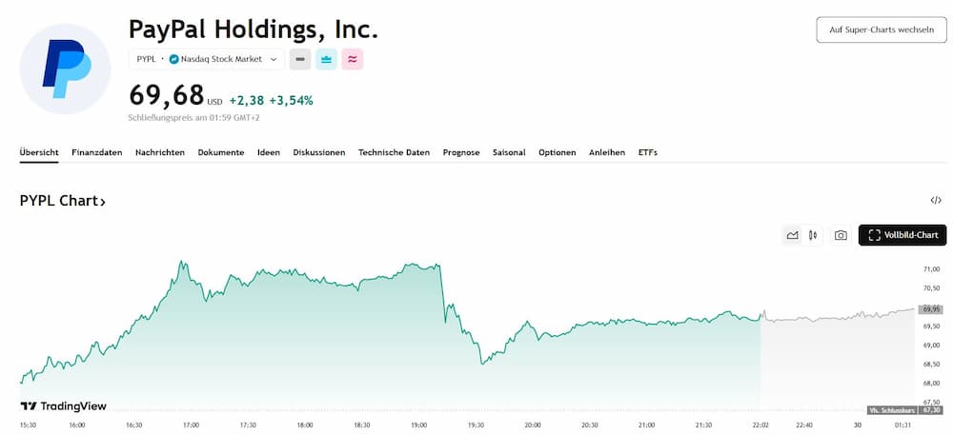This screenshot has width=953, height=435.
Task: Open the embed code icon
Action: (936, 201)
